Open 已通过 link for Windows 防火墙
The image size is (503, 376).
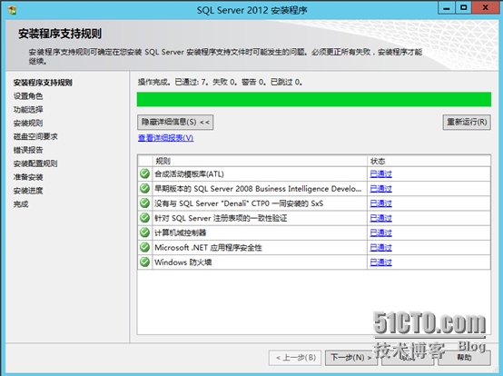380,262
